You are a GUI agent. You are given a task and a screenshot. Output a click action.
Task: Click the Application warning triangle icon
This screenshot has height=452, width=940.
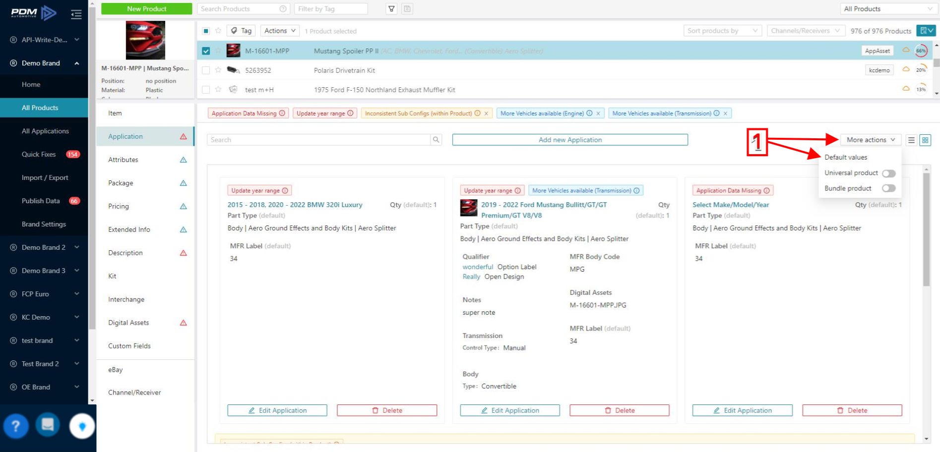(x=184, y=136)
